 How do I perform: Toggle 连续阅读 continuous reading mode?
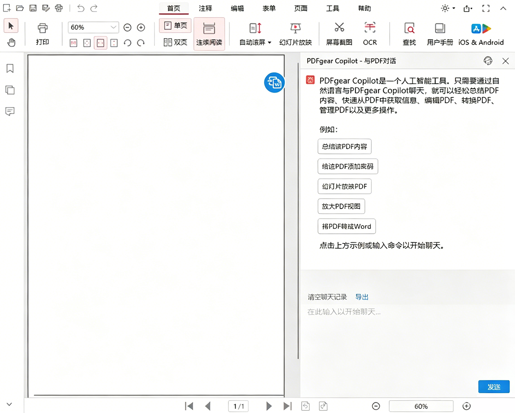point(209,34)
